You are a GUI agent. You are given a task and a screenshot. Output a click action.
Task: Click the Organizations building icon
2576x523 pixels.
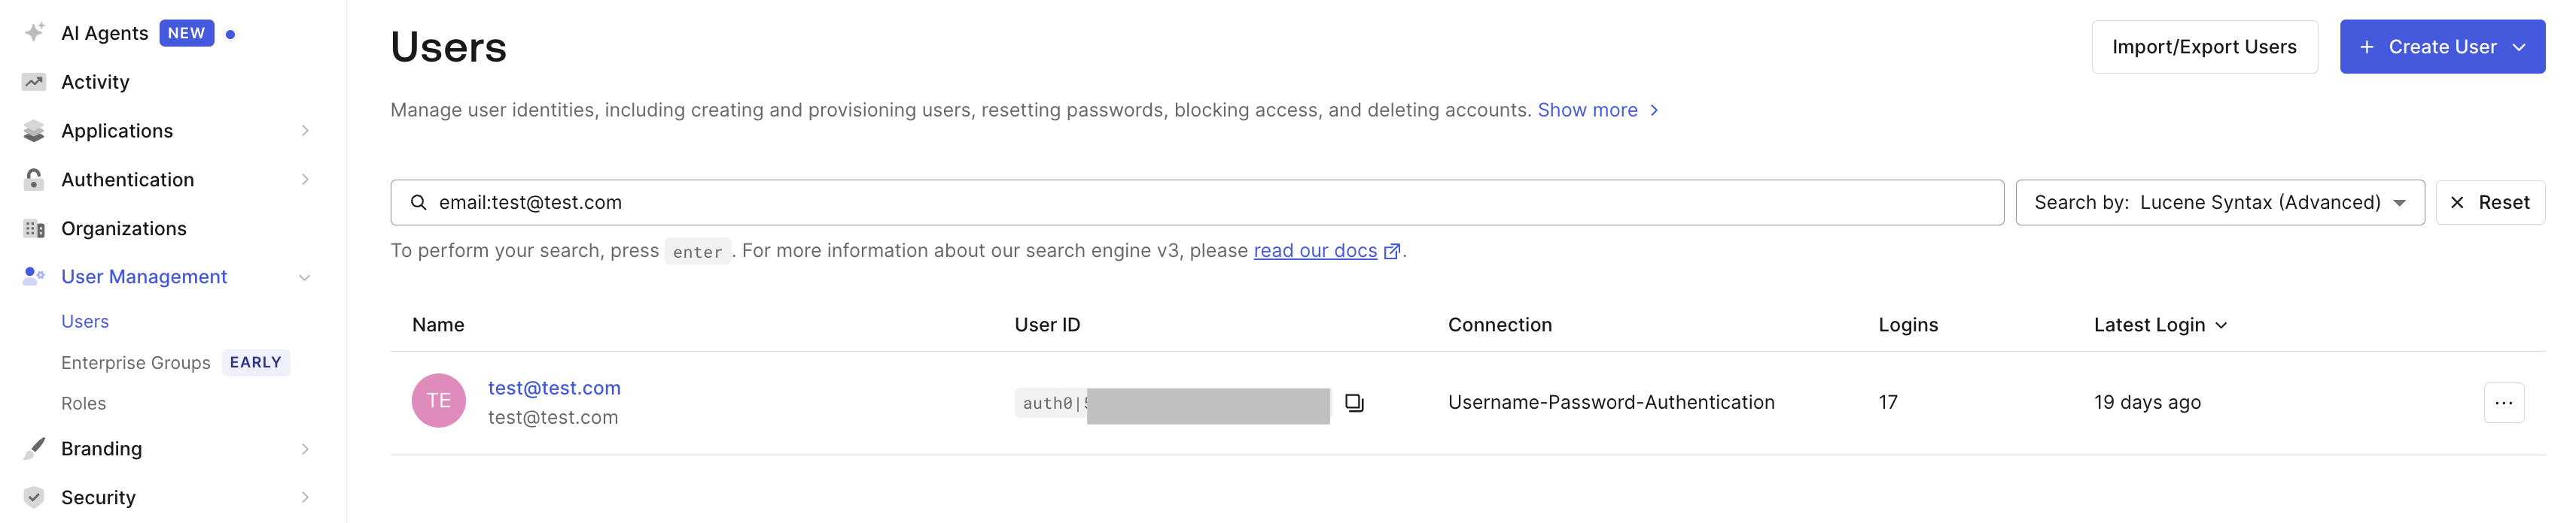34,228
